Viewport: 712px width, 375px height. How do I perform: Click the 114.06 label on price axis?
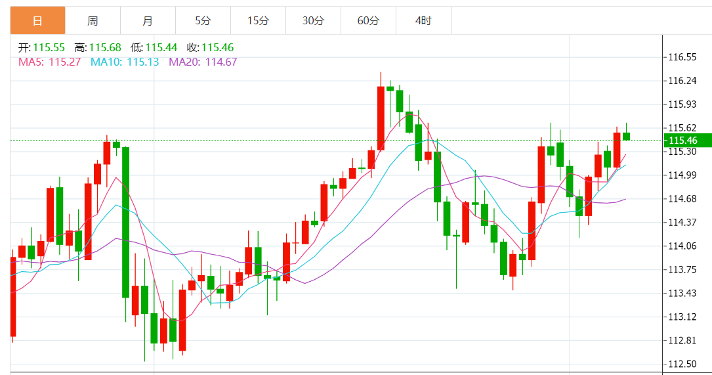click(x=682, y=246)
